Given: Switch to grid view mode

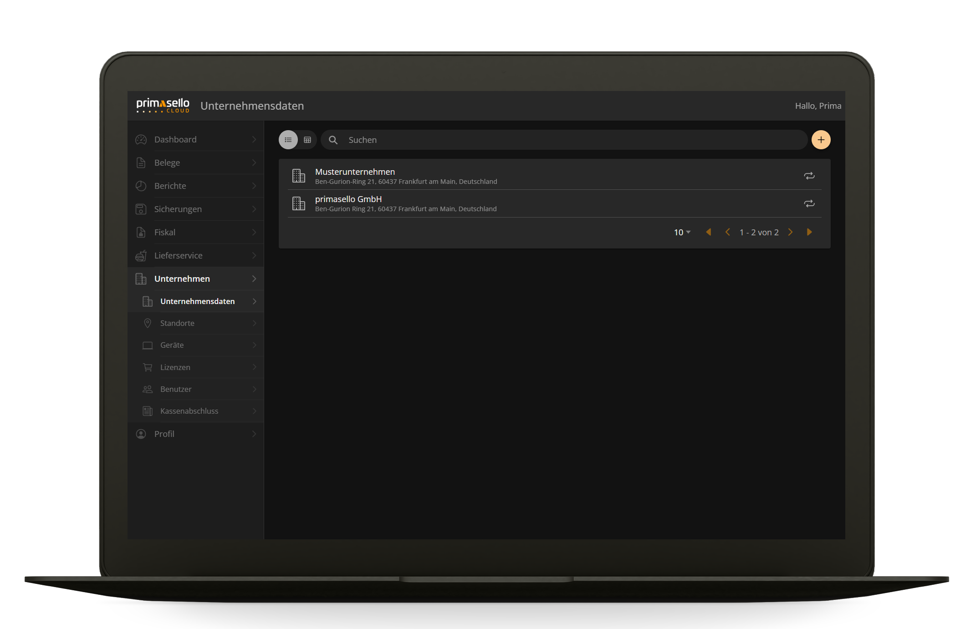Looking at the screenshot, I should pyautogui.click(x=307, y=140).
